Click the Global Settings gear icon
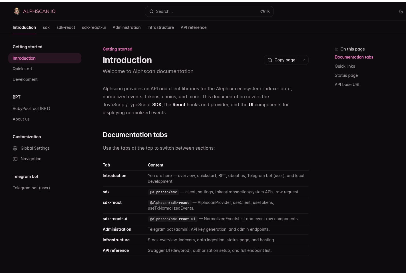The height and width of the screenshot is (273, 406). (15, 148)
